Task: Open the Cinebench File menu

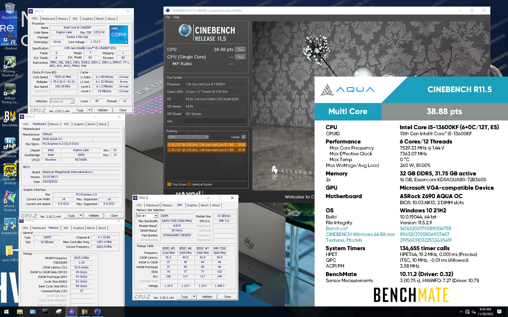Action: tap(168, 17)
